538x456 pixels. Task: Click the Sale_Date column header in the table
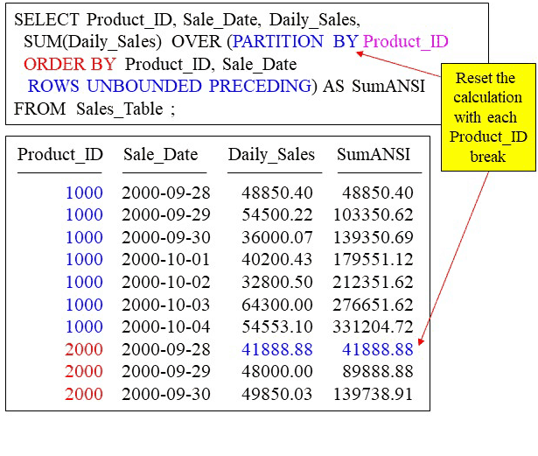tap(160, 155)
